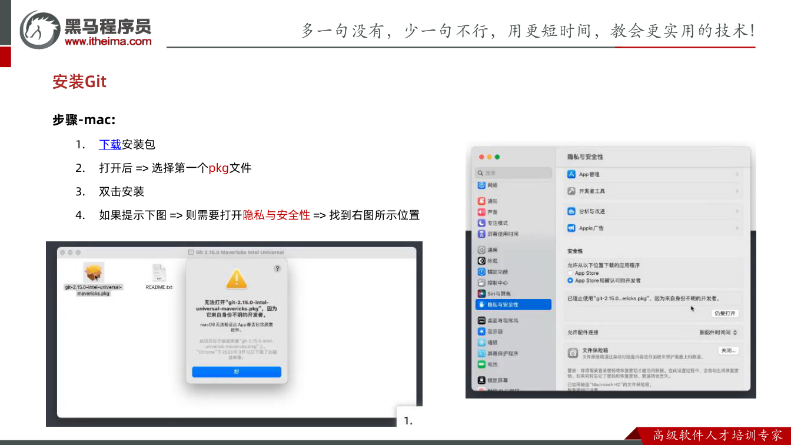This screenshot has width=791, height=445.
Task: Click the question mark help button
Action: coord(277,268)
